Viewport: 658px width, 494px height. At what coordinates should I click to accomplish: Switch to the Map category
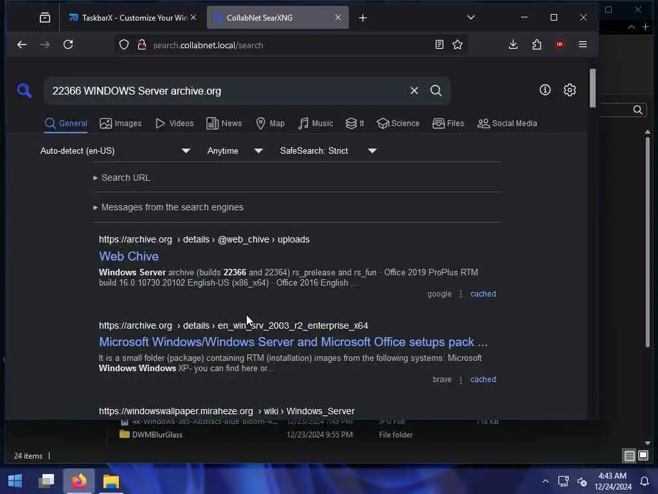point(271,123)
